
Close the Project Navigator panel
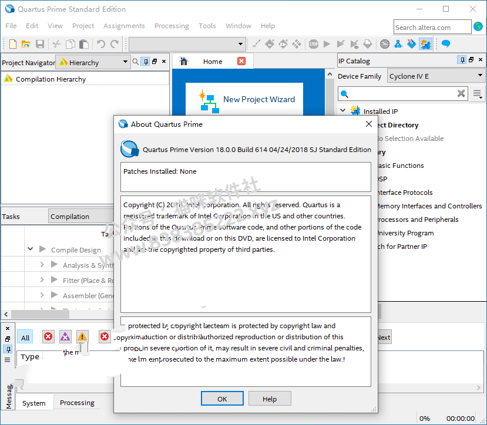[x=164, y=62]
